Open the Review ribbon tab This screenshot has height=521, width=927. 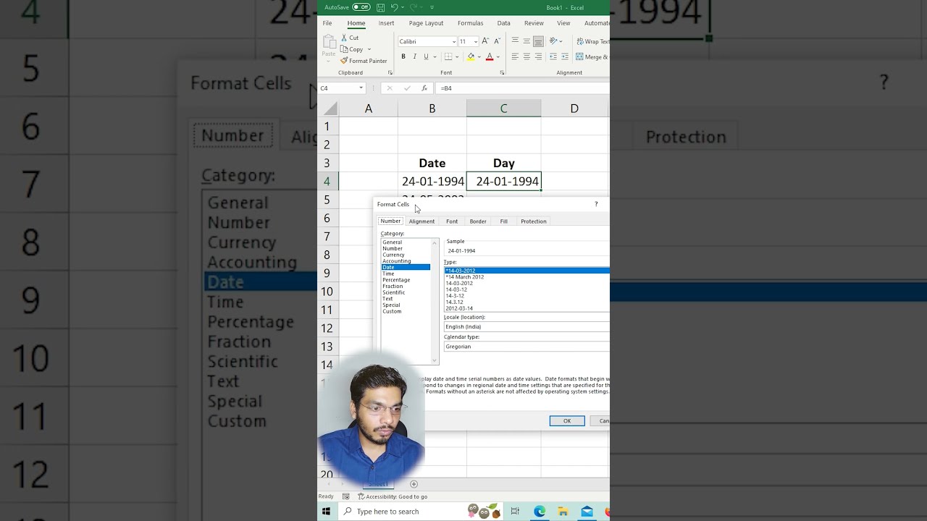(x=534, y=23)
